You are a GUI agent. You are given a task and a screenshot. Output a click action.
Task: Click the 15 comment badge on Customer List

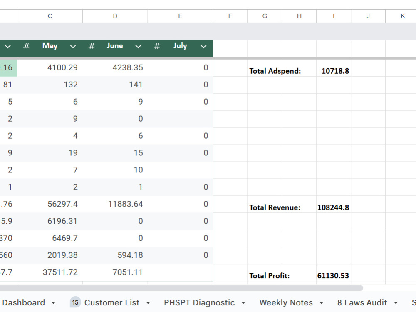point(75,302)
